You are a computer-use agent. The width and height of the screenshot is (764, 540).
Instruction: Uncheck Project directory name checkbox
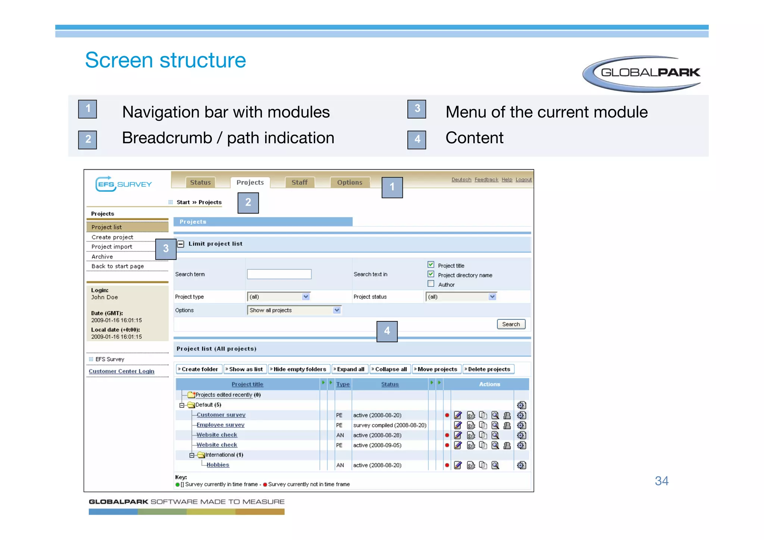[x=431, y=274]
